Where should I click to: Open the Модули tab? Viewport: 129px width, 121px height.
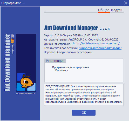pyautogui.click(x=117, y=10)
